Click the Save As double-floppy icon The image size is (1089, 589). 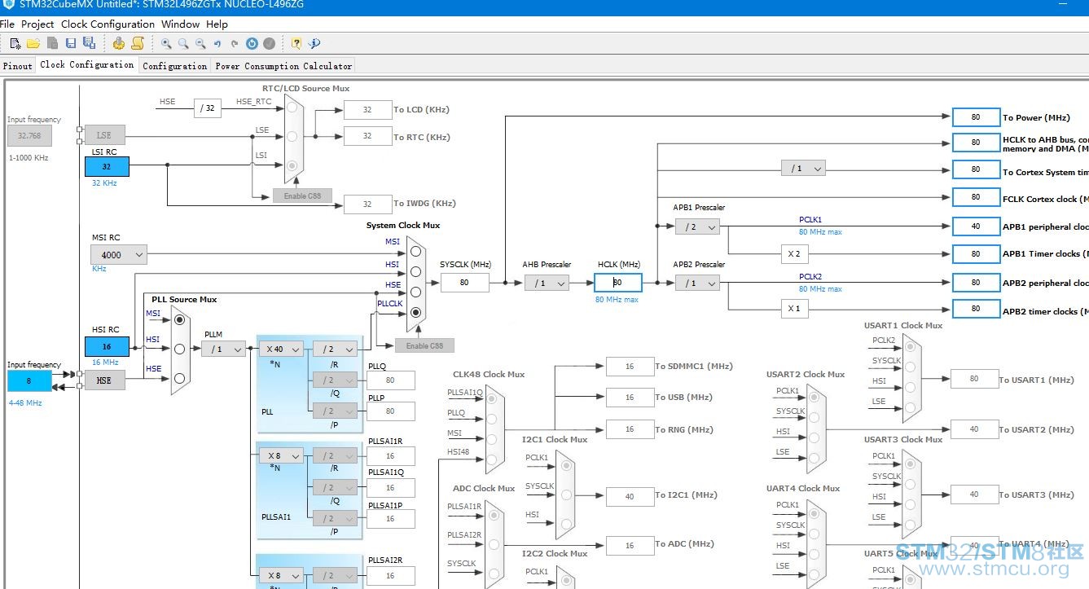click(89, 43)
